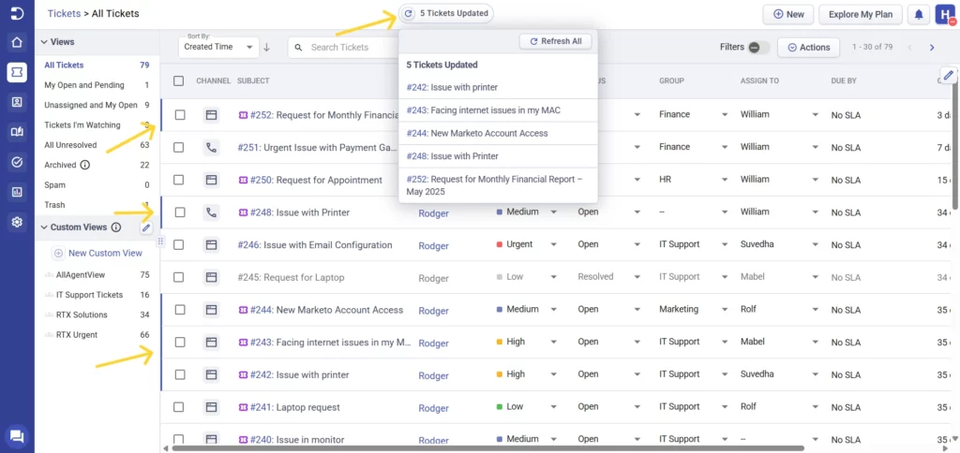Screen dimensions: 960x453
Task: Go to next page of tickets
Action: (x=932, y=48)
